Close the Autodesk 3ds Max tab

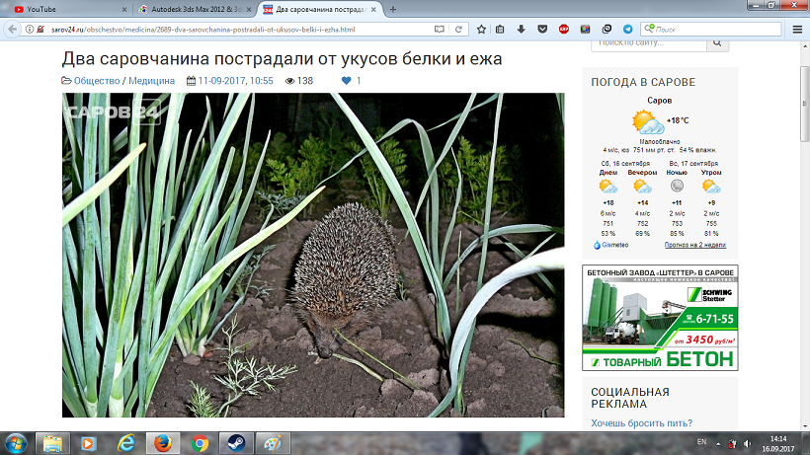(x=249, y=9)
